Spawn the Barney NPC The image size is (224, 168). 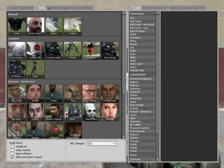click(x=35, y=93)
